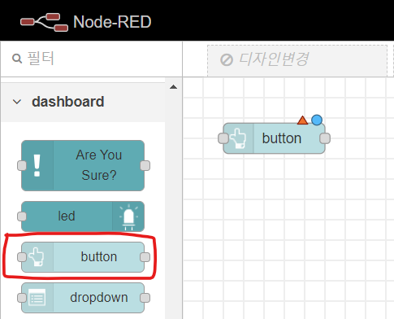The width and height of the screenshot is (394, 319).
Task: Open the disabled 디자인변경 flow tab
Action: (x=297, y=60)
